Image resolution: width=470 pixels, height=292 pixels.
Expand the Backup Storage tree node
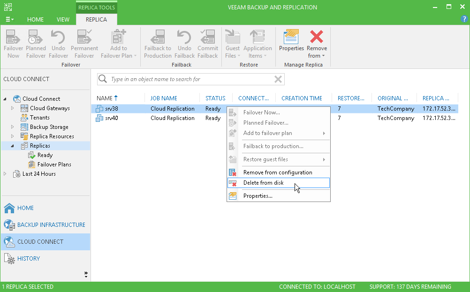(12, 127)
